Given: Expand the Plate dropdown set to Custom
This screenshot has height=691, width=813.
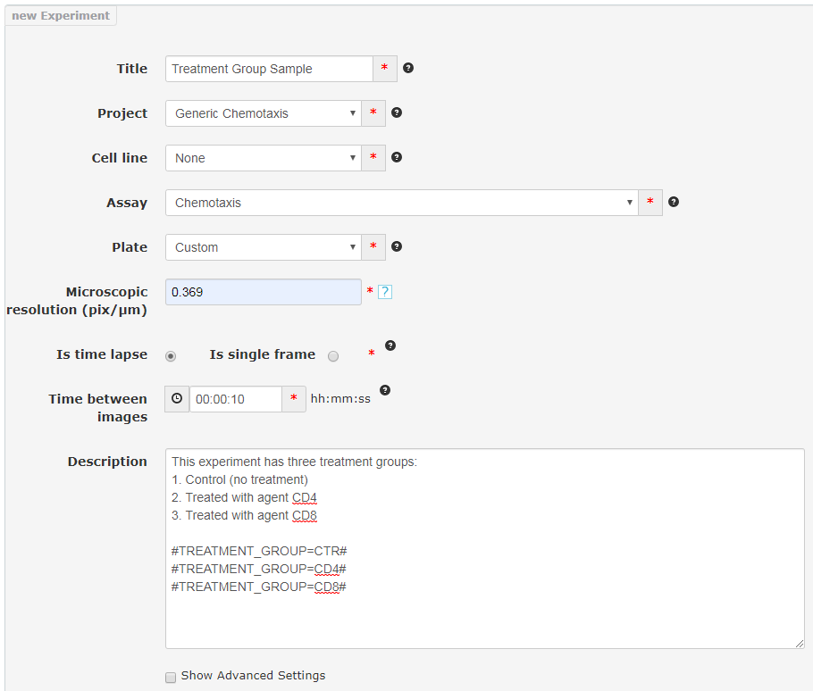Looking at the screenshot, I should point(264,247).
